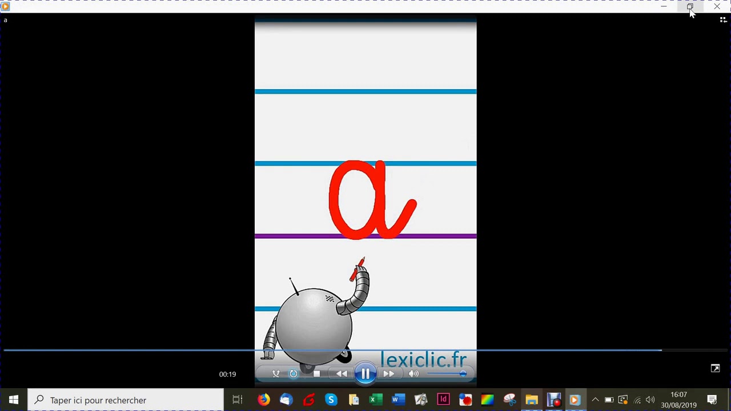731x411 pixels.
Task: Pause the video playback
Action: point(365,374)
